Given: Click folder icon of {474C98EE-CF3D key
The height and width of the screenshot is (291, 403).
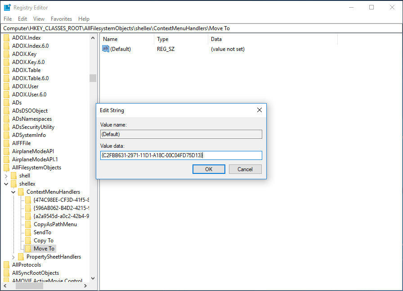Looking at the screenshot, I should tap(28, 200).
